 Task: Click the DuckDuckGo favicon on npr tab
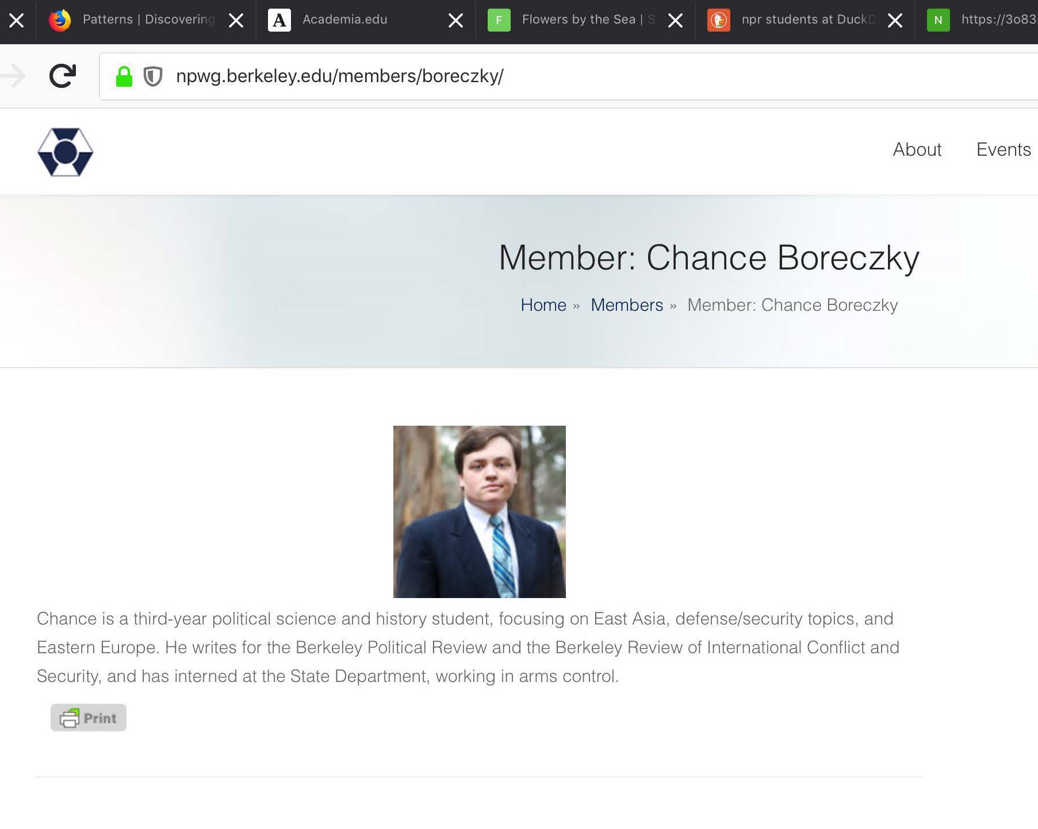click(719, 20)
